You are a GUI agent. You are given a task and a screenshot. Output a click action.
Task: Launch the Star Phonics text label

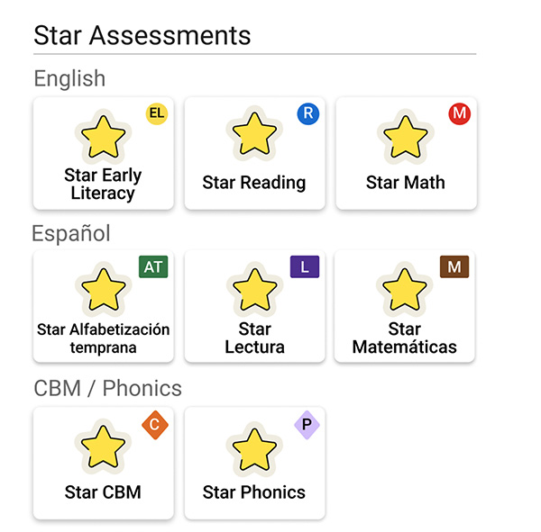(254, 492)
